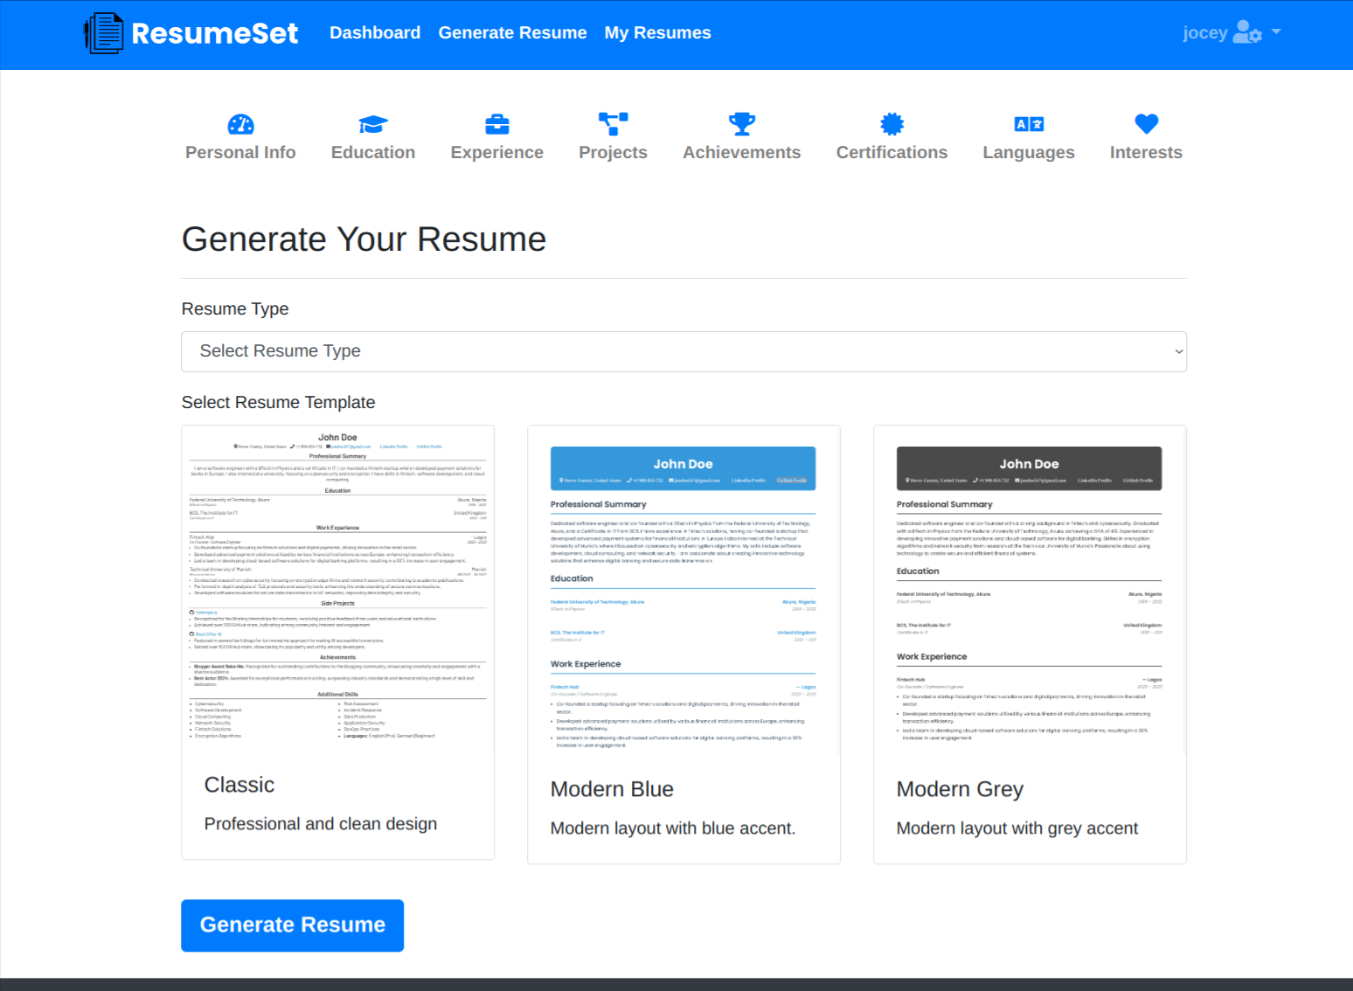This screenshot has width=1353, height=991.
Task: Open the Certifications section label
Action: pyautogui.click(x=892, y=152)
